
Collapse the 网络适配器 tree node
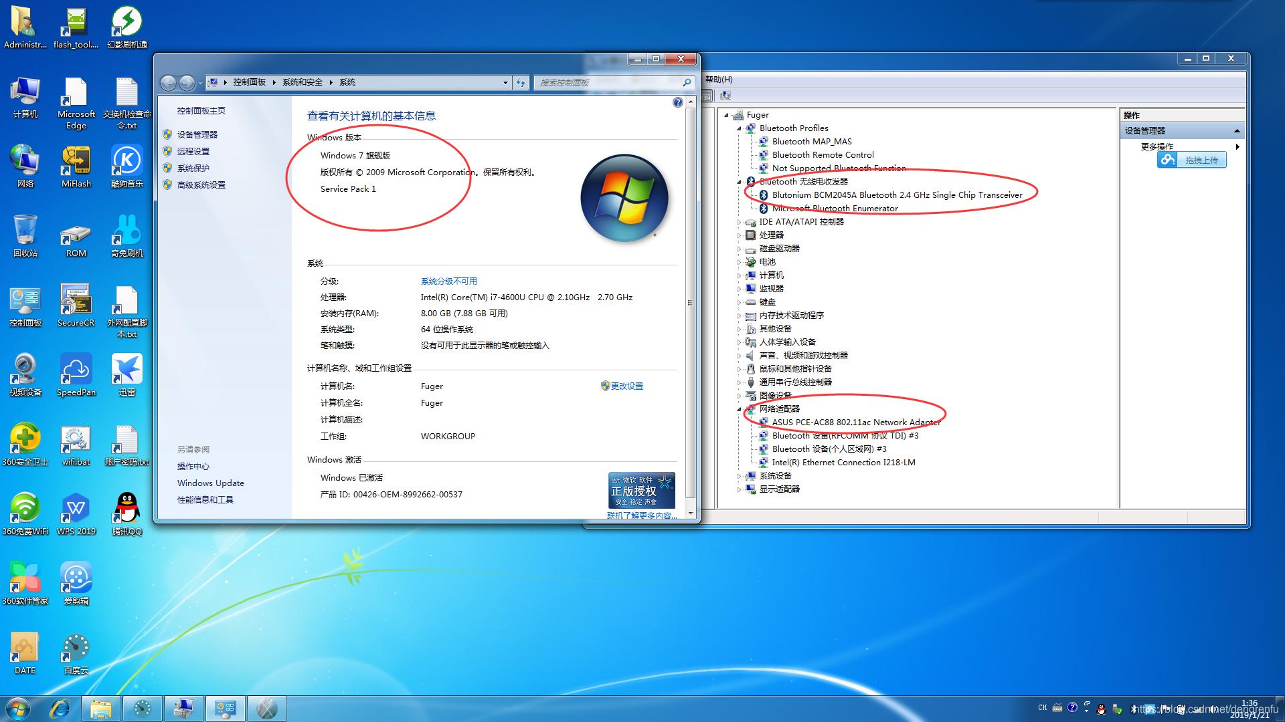740,409
